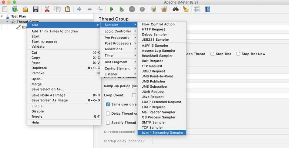Click the Clear All double broom icon
Screen dimensions: 289x148
point(164,9)
